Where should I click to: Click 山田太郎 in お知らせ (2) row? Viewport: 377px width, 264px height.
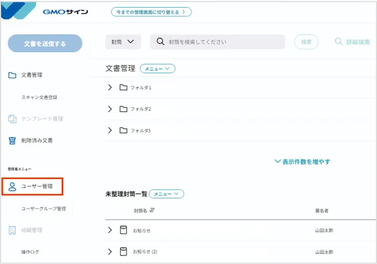point(324,252)
